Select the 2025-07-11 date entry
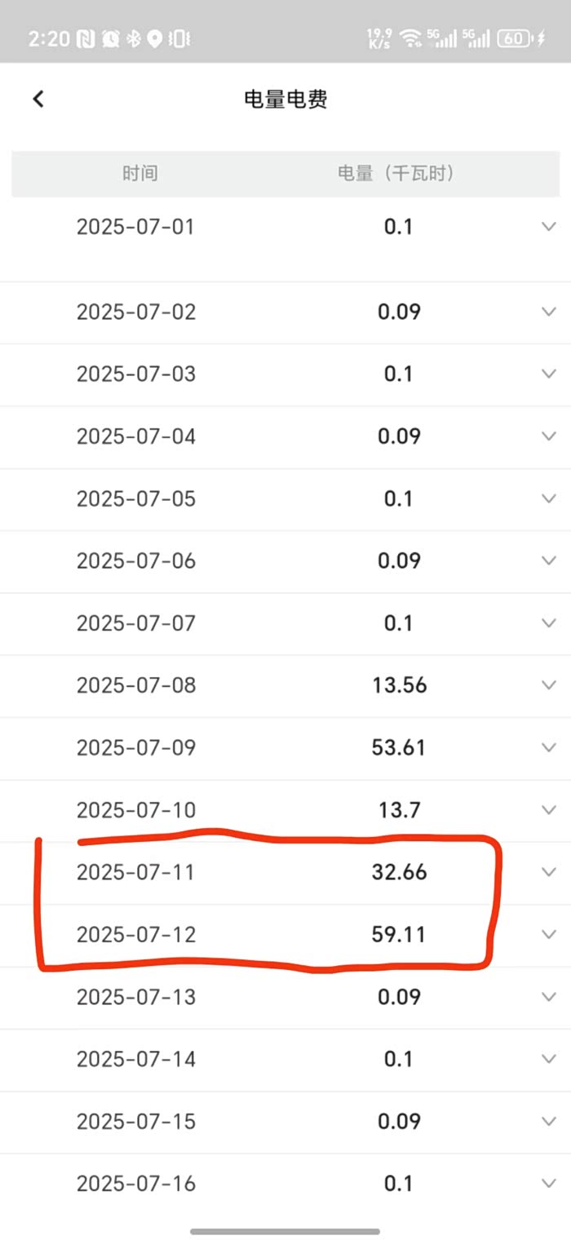571x1249 pixels. tap(136, 872)
